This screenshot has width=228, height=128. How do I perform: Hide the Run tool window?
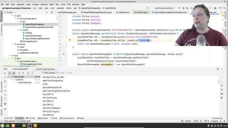pyautogui.click(x=222, y=69)
